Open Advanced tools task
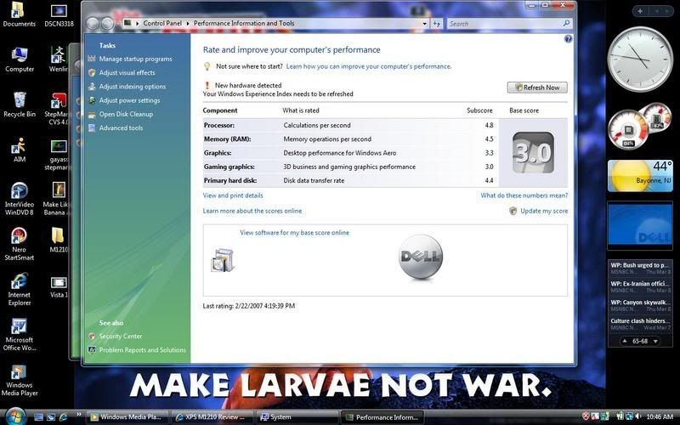Viewport: 680px width, 425px height. pos(121,128)
